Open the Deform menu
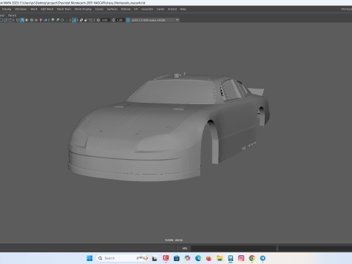This screenshot has height=264, width=352. [x=125, y=9]
